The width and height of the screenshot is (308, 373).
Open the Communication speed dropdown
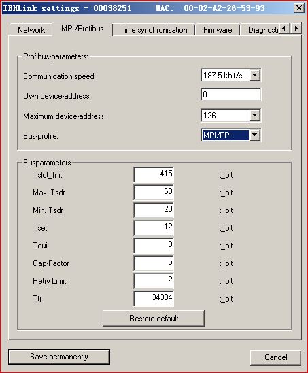pyautogui.click(x=254, y=75)
